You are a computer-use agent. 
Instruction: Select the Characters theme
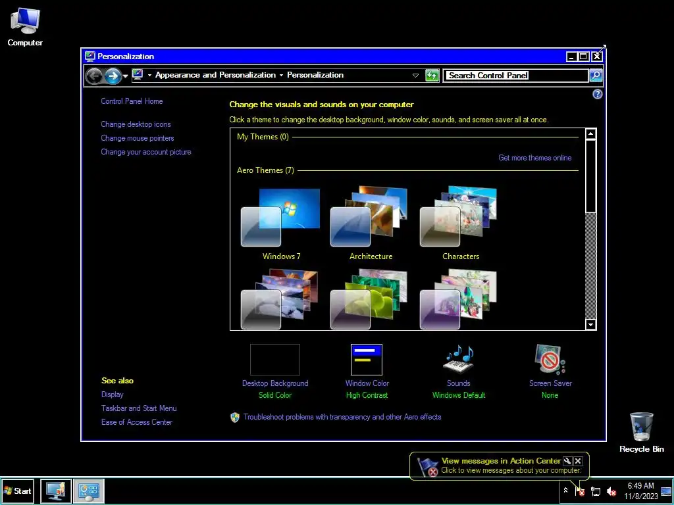point(460,224)
